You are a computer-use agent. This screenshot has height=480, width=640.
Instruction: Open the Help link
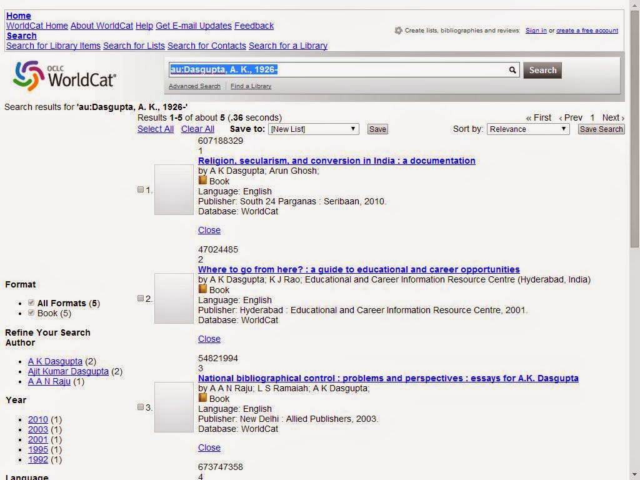click(x=144, y=26)
